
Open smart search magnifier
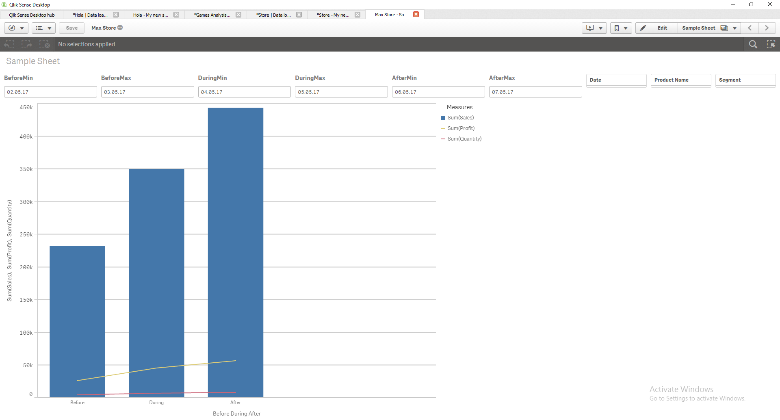[x=753, y=44]
